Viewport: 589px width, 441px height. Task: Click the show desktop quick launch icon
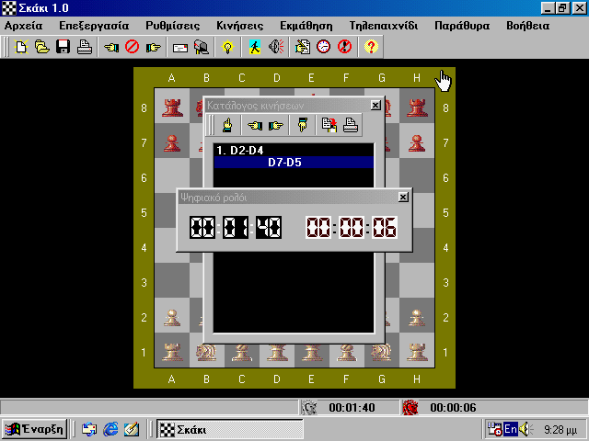coord(132,429)
